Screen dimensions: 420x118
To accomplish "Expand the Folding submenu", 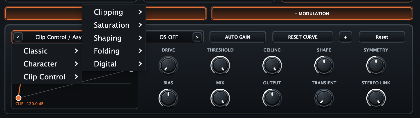I will tap(114, 51).
